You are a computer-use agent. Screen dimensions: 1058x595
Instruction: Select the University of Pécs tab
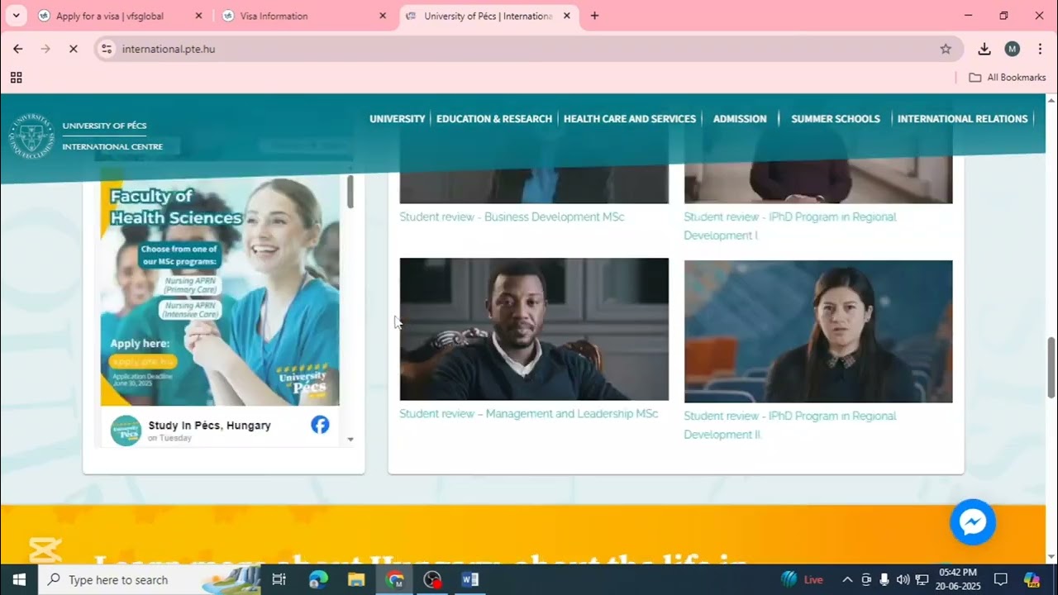pyautogui.click(x=488, y=16)
